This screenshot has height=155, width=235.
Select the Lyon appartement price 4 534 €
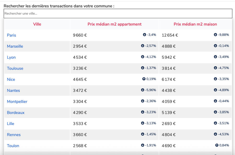pyautogui.click(x=80, y=57)
